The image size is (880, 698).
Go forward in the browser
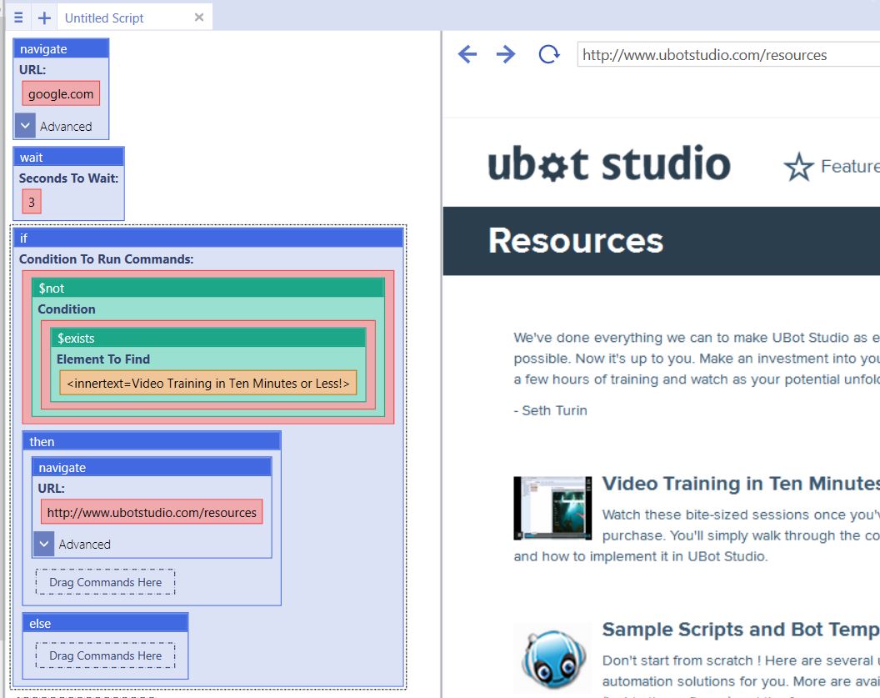(506, 54)
